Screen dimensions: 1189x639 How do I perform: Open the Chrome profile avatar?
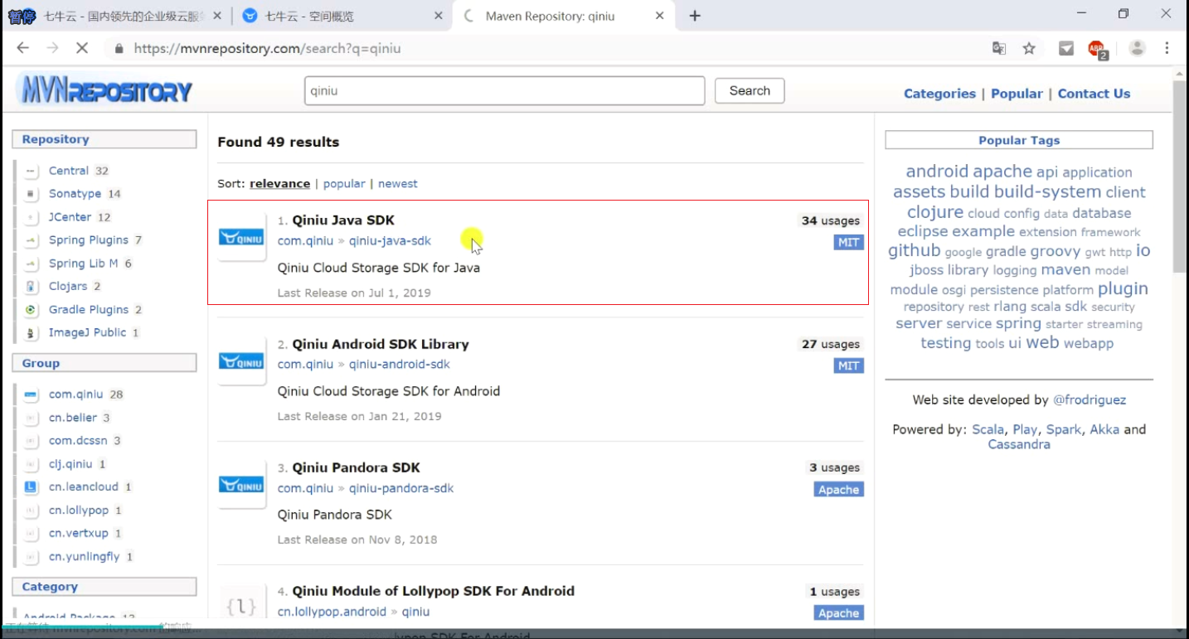tap(1137, 48)
